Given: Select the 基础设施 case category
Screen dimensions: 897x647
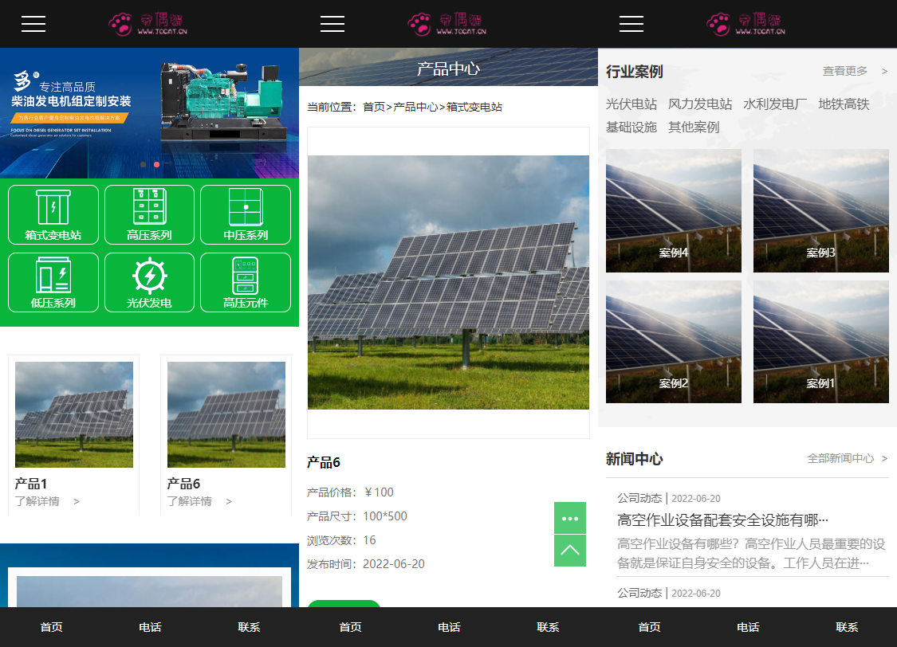Looking at the screenshot, I should click(x=631, y=127).
